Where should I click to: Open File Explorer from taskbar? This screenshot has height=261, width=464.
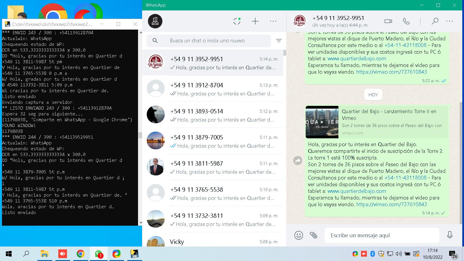pyautogui.click(x=44, y=254)
